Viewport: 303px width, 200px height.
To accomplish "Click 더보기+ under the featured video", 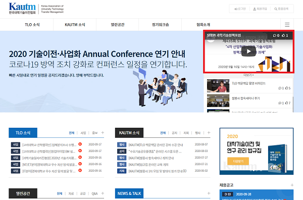I will (x=248, y=75).
